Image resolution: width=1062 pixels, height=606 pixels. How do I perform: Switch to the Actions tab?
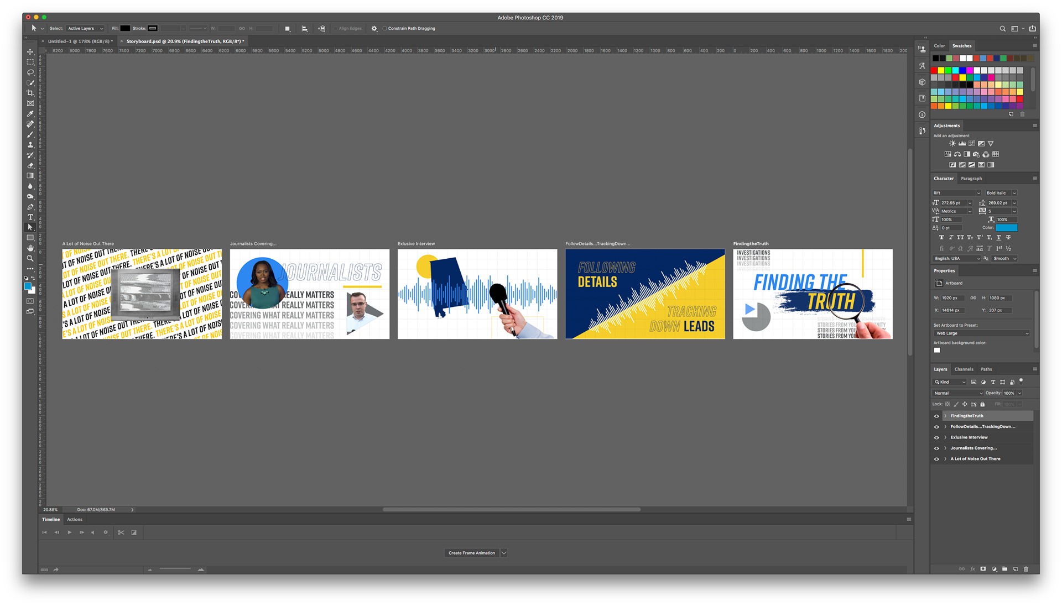tap(75, 519)
